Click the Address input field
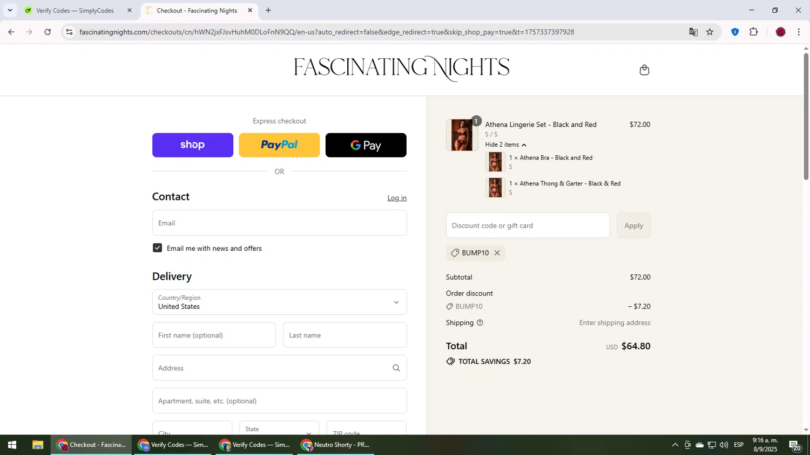810x455 pixels. pos(279,368)
